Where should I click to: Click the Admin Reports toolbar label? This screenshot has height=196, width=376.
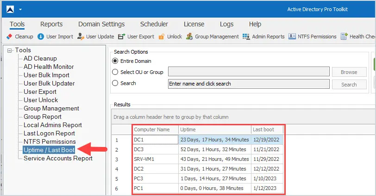[268, 37]
